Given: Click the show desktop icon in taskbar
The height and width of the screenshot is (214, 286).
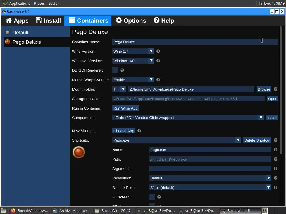Looking at the screenshot, I should click(x=3, y=211).
